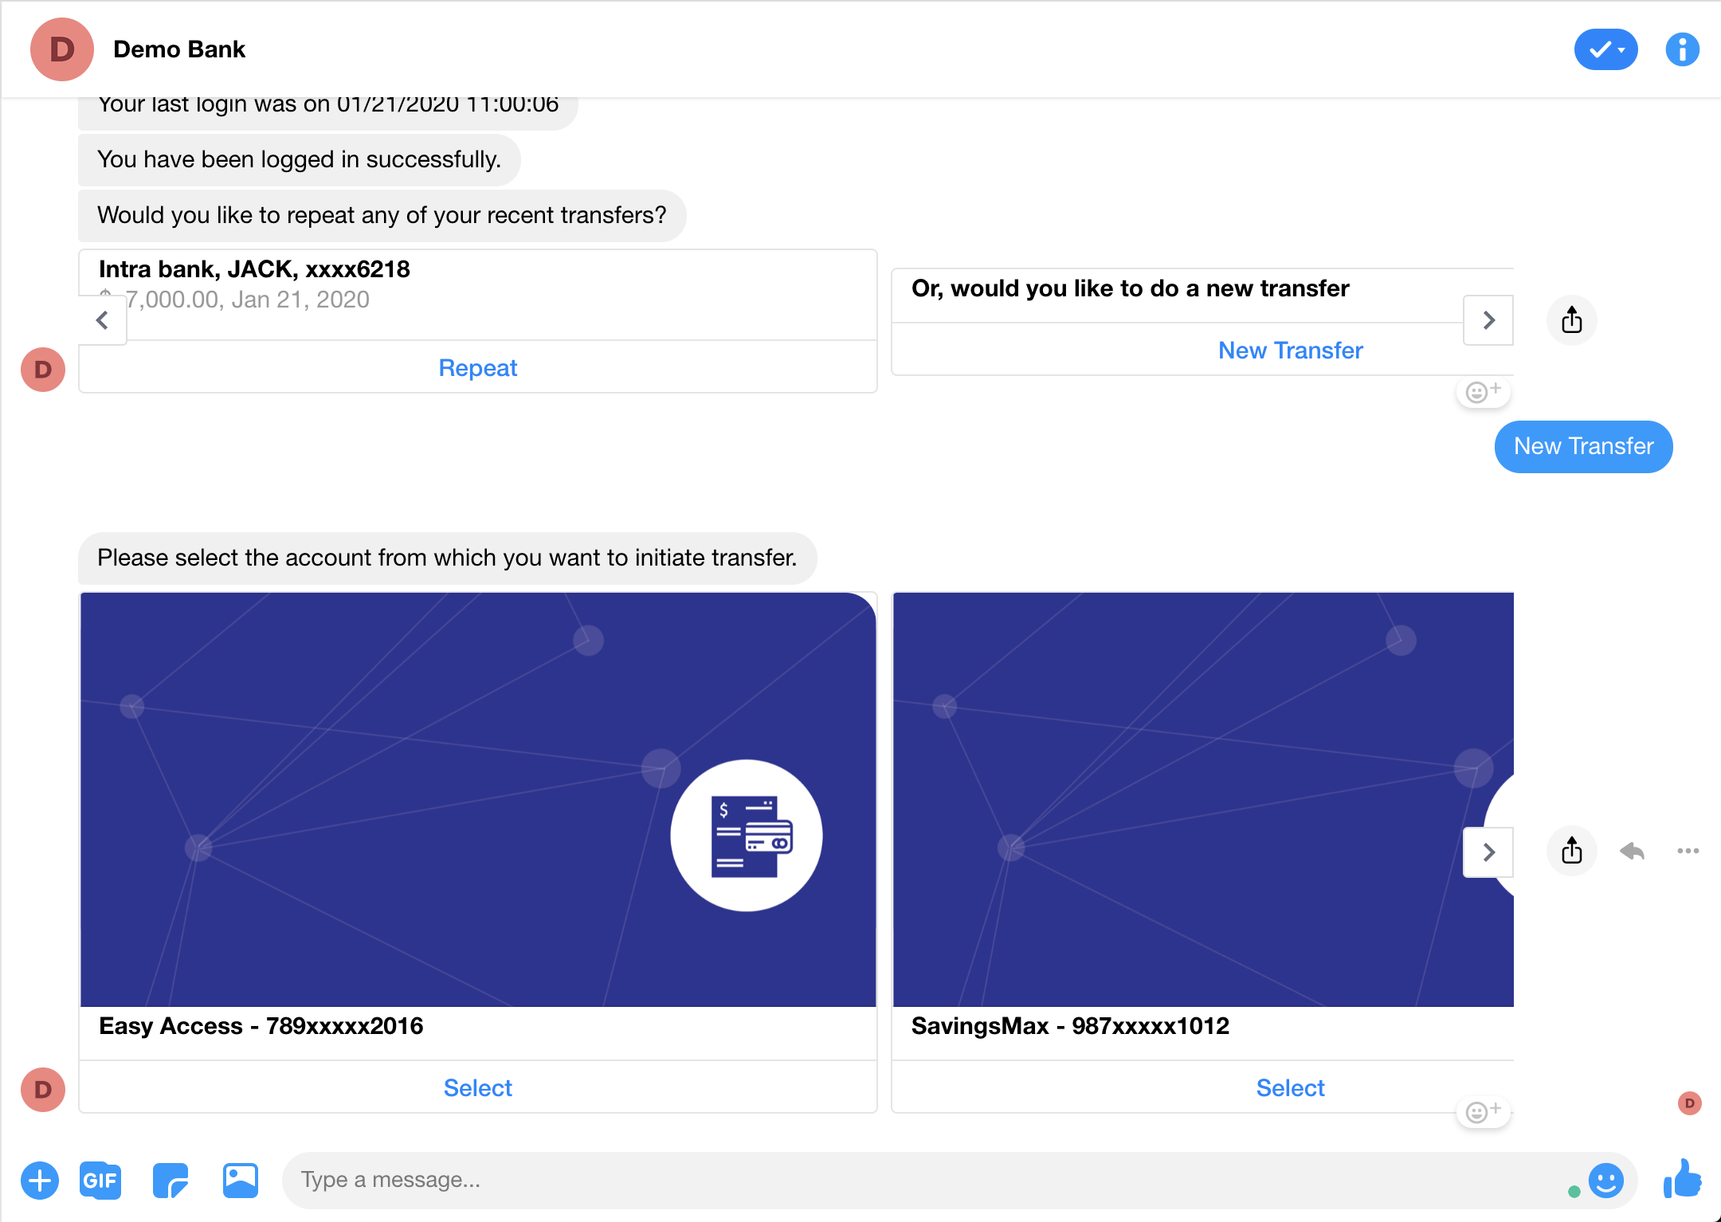Click New Transfer option in chat bubble
The width and height of the screenshot is (1721, 1222).
tap(1291, 349)
